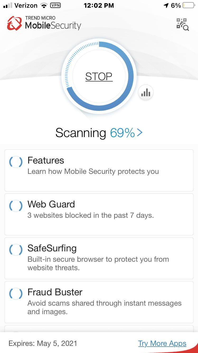
Task: Tap the Features loading circle icon
Action: (16, 161)
